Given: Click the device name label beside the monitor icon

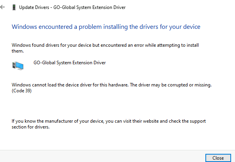Looking at the screenshot, I should pyautogui.click(x=70, y=62).
